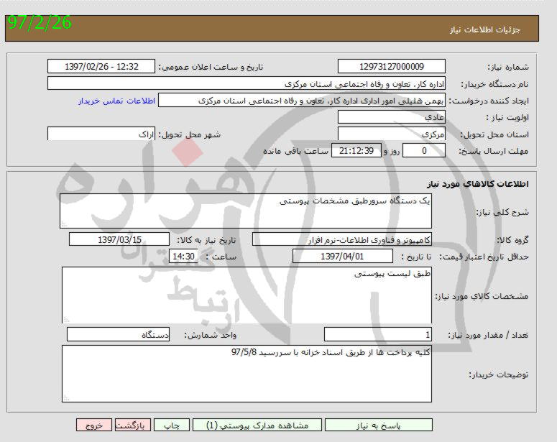Image resolution: width=557 pixels, height=442 pixels.
Task: Click the days remaining field showing 0
Action: (424, 151)
